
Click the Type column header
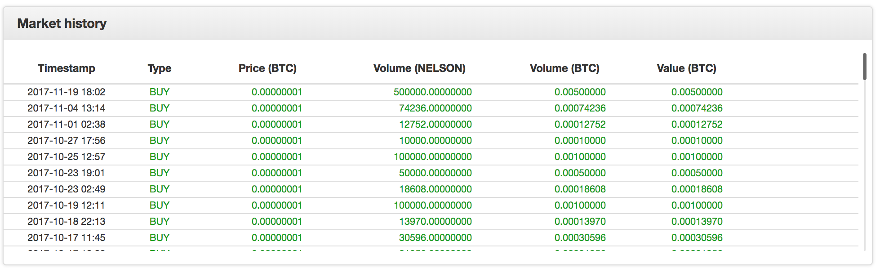point(160,68)
